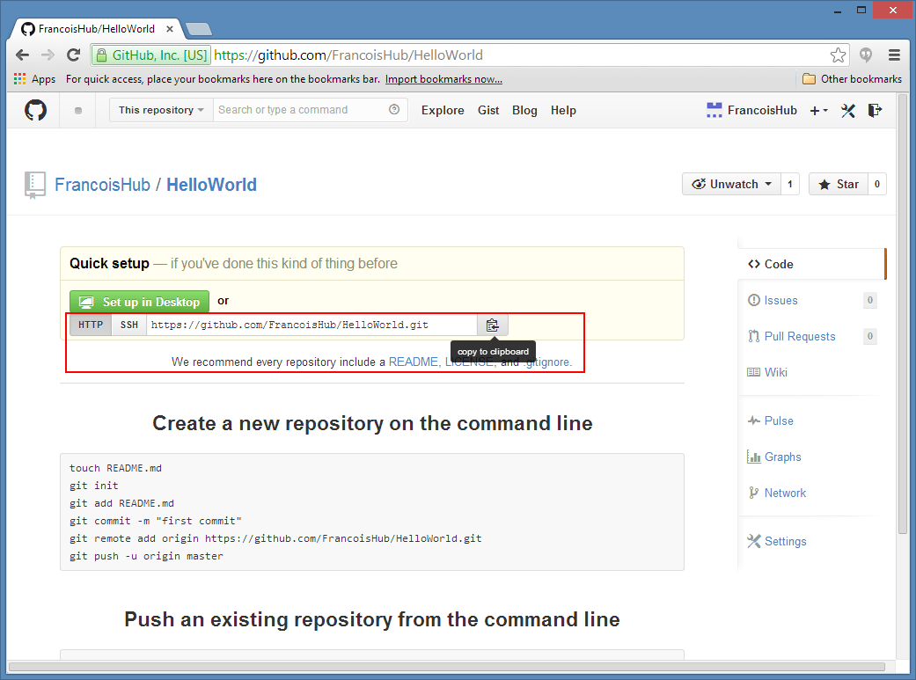Select the HTTP protocol toggle
Viewport: 916px width, 680px height.
point(91,325)
